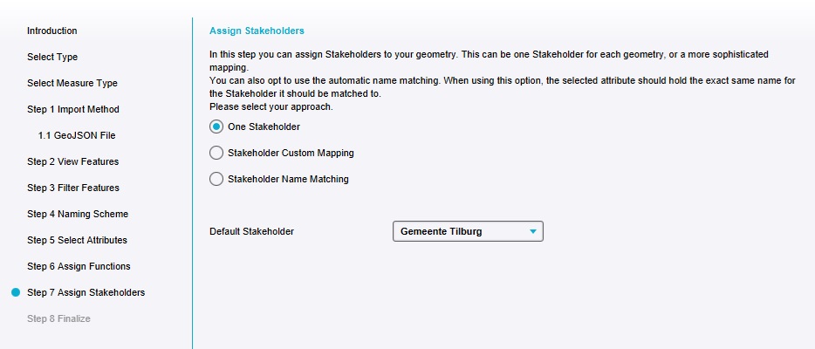815x349 pixels.
Task: Enable the Stakeholder Name Matching option
Action: 216,179
